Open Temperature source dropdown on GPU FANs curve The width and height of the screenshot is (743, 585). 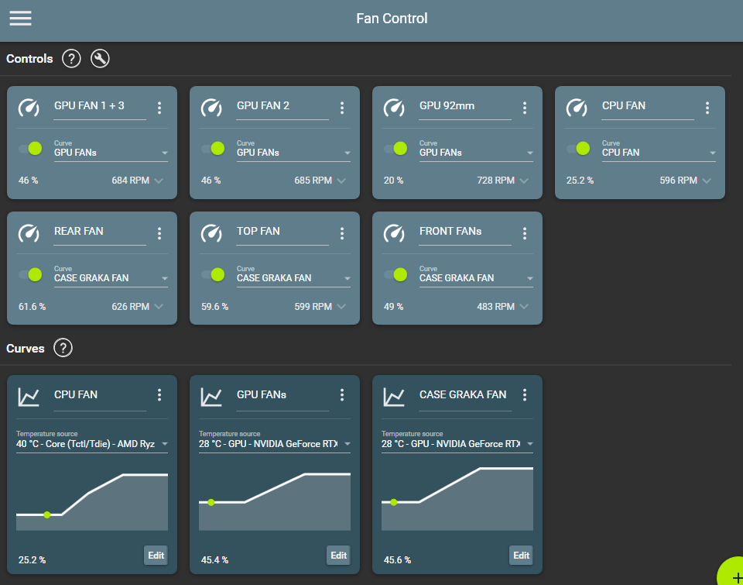pyautogui.click(x=274, y=442)
